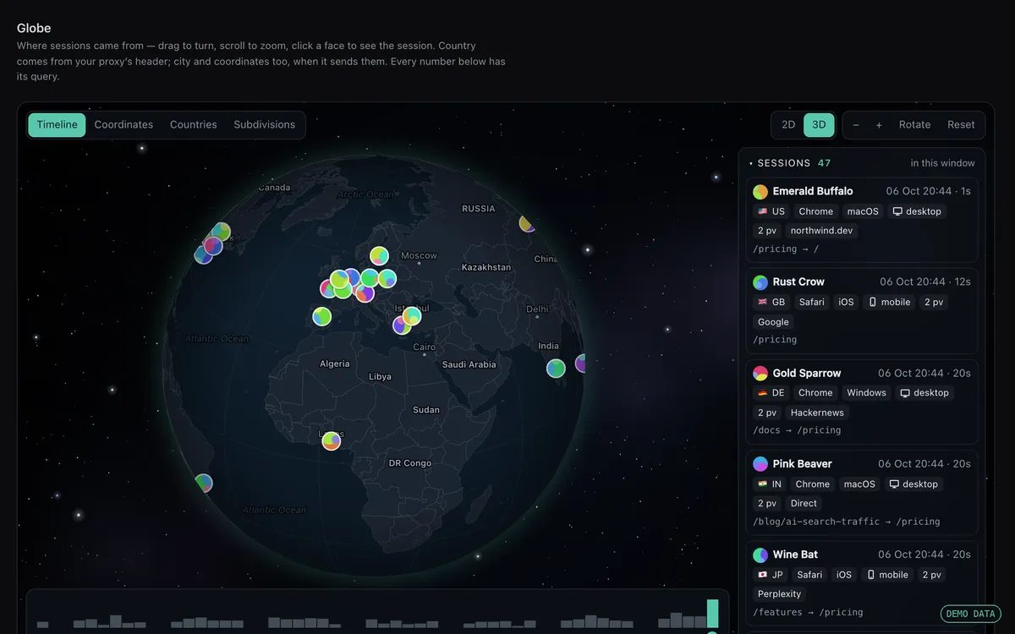Click the iOS tag on Rust Crow
The image size is (1015, 634).
click(x=847, y=302)
